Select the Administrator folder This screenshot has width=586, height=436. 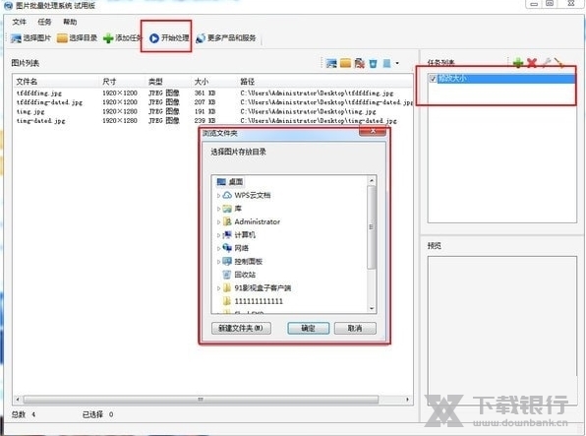coord(258,221)
